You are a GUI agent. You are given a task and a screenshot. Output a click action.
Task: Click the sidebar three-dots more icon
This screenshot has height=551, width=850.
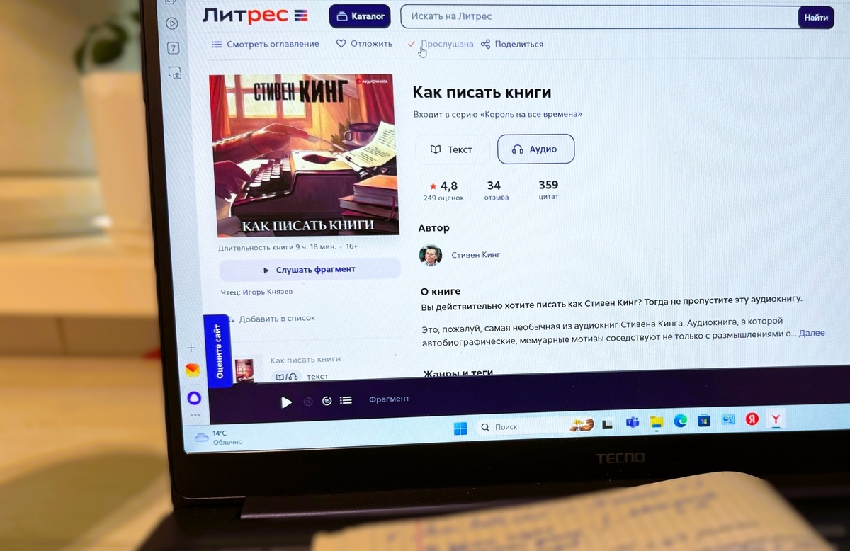click(195, 416)
